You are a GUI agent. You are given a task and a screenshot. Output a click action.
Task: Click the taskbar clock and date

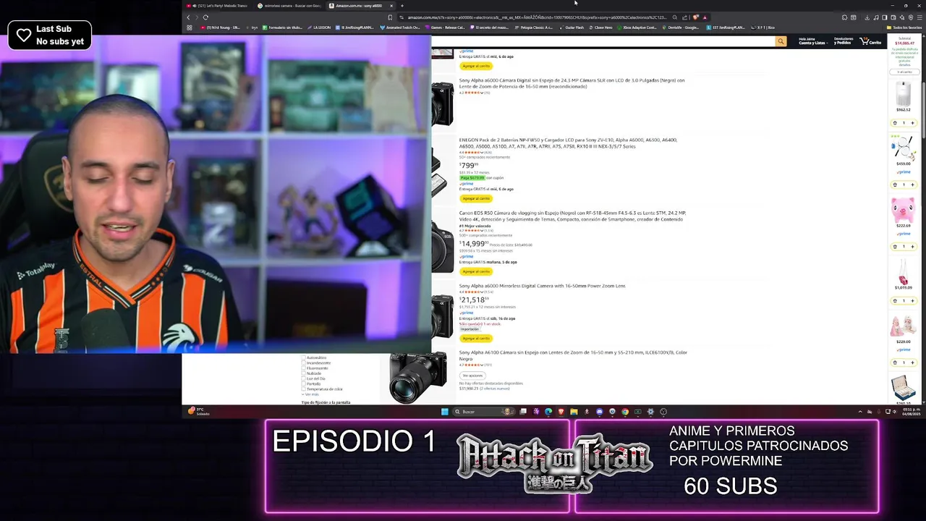pyautogui.click(x=911, y=412)
